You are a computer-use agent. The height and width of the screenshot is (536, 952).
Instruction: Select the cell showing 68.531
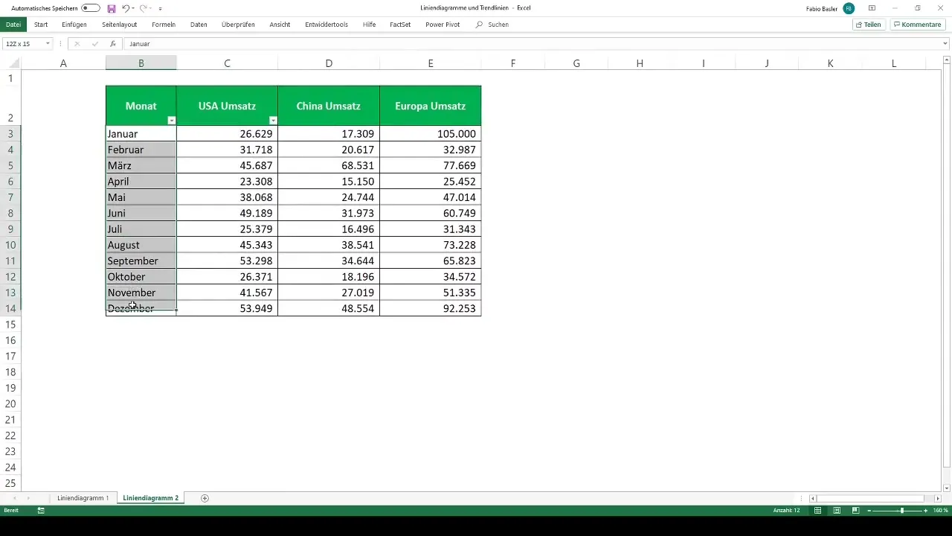(329, 165)
